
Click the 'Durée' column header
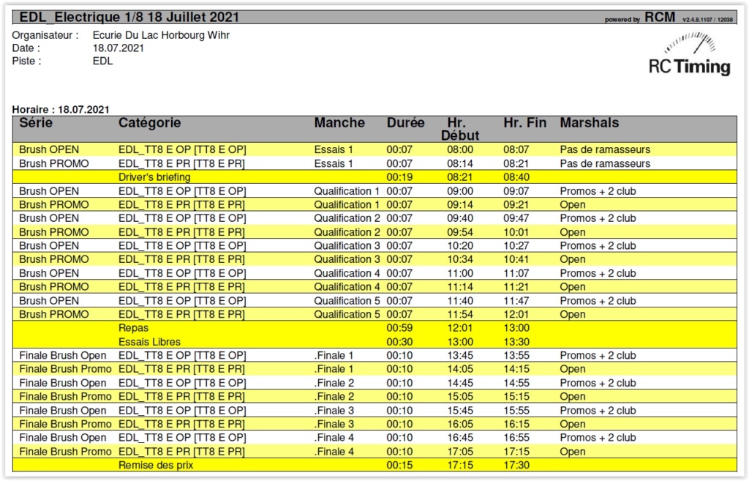[405, 123]
